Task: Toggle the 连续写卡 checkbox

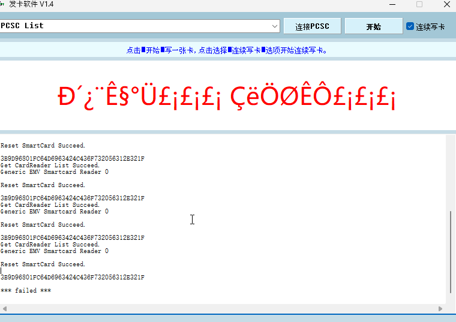Action: point(410,26)
